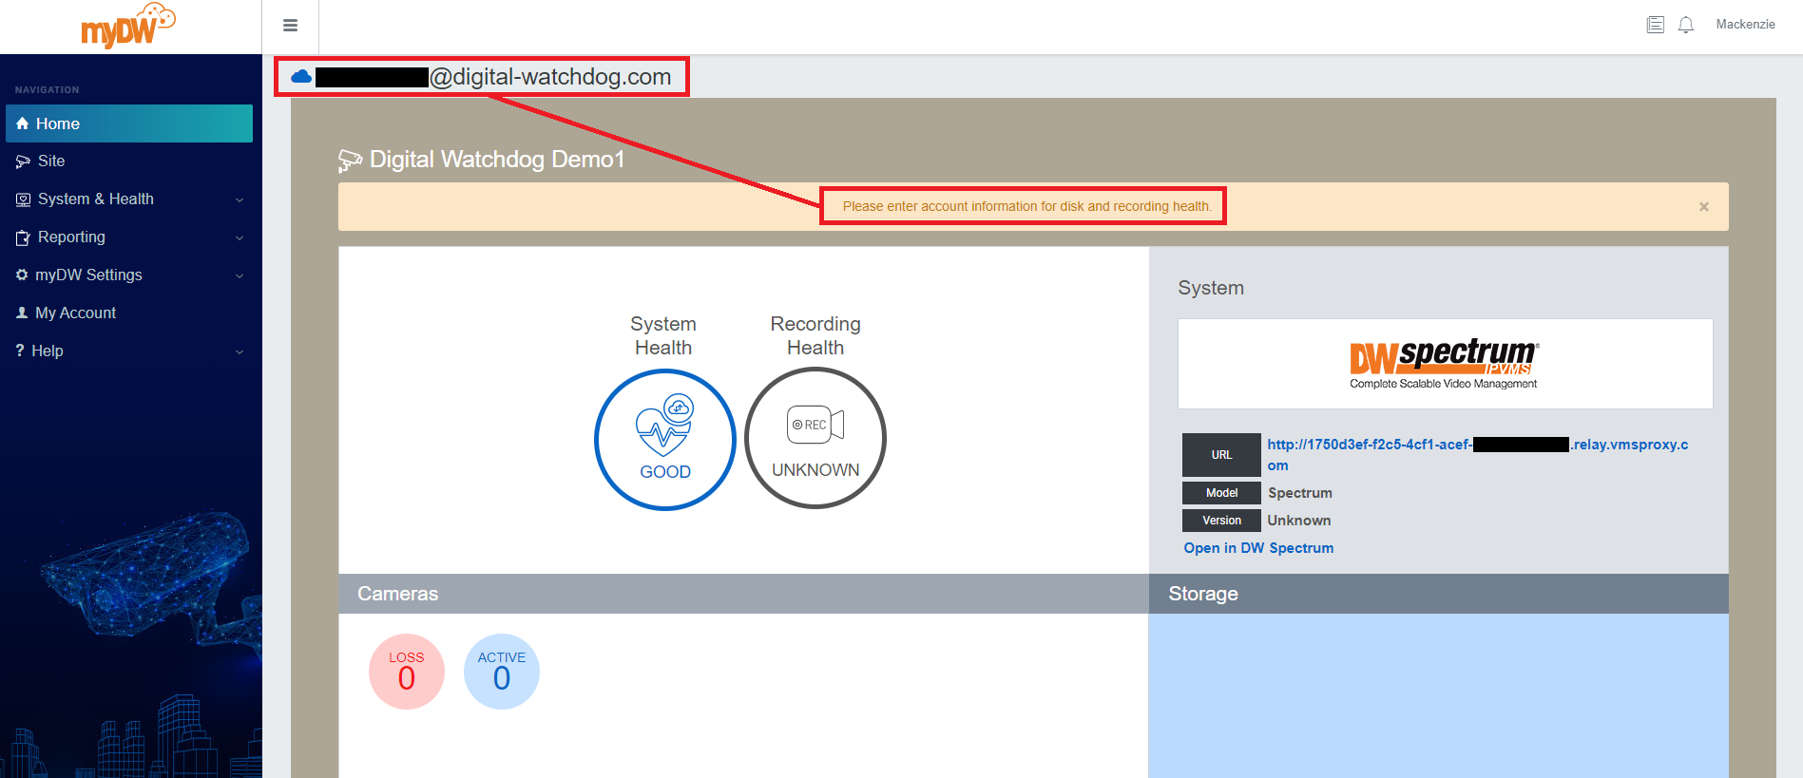Click the account information alert message
Screen dimensions: 1803x778
pyautogui.click(x=1026, y=206)
